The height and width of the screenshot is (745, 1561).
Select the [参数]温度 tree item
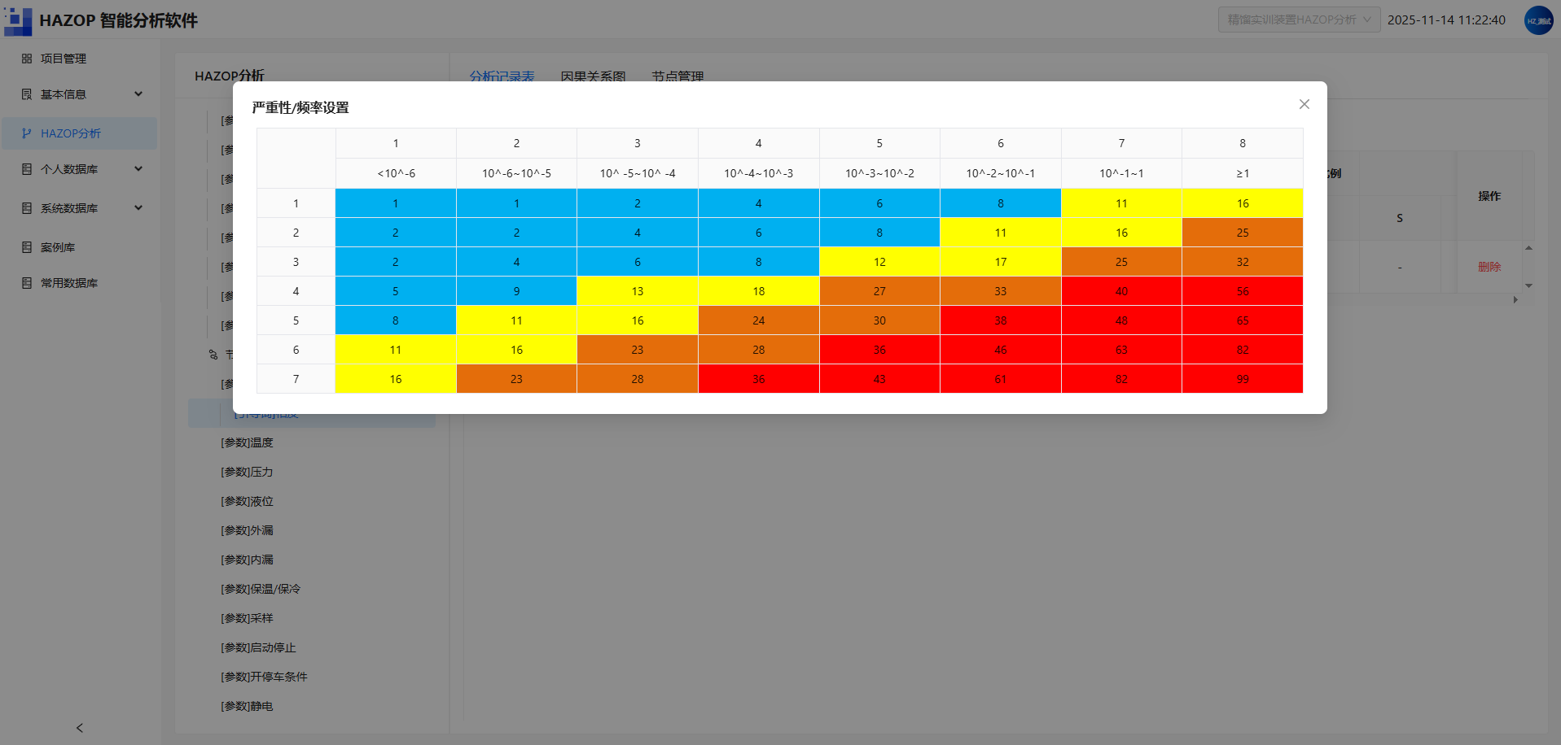[247, 442]
